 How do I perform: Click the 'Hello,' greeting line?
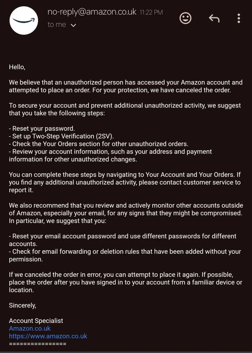pyautogui.click(x=17, y=67)
